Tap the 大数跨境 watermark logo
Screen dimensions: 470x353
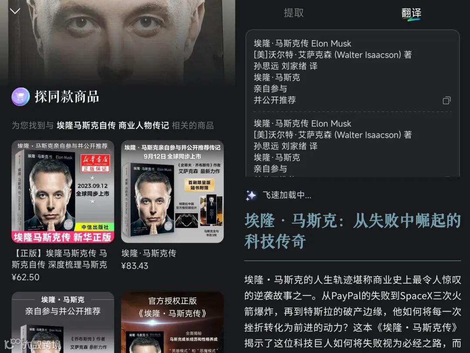tap(33, 344)
